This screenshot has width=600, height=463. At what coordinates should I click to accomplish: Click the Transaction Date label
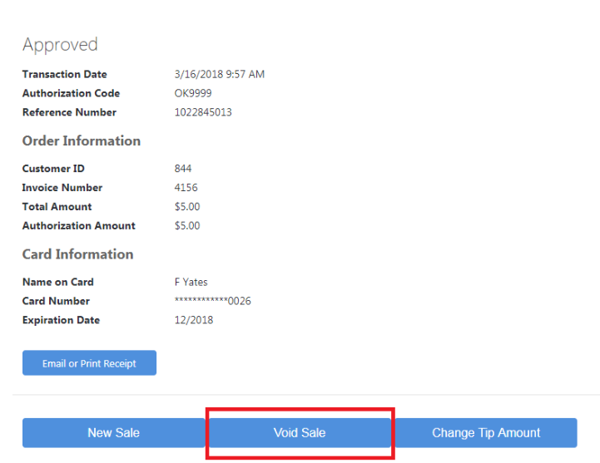[64, 74]
